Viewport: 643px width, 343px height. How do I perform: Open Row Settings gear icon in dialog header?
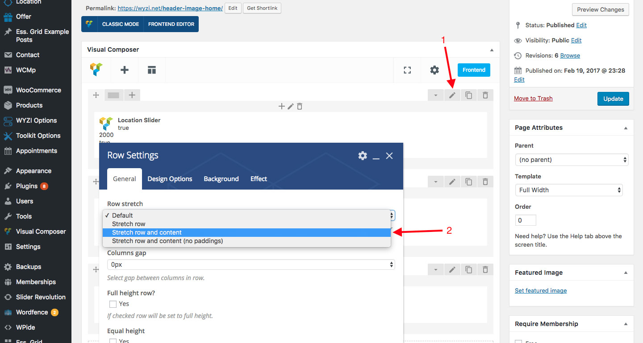[x=363, y=155]
